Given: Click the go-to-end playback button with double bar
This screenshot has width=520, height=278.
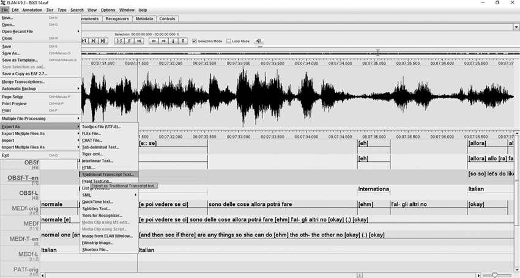Looking at the screenshot, I should (x=103, y=41).
